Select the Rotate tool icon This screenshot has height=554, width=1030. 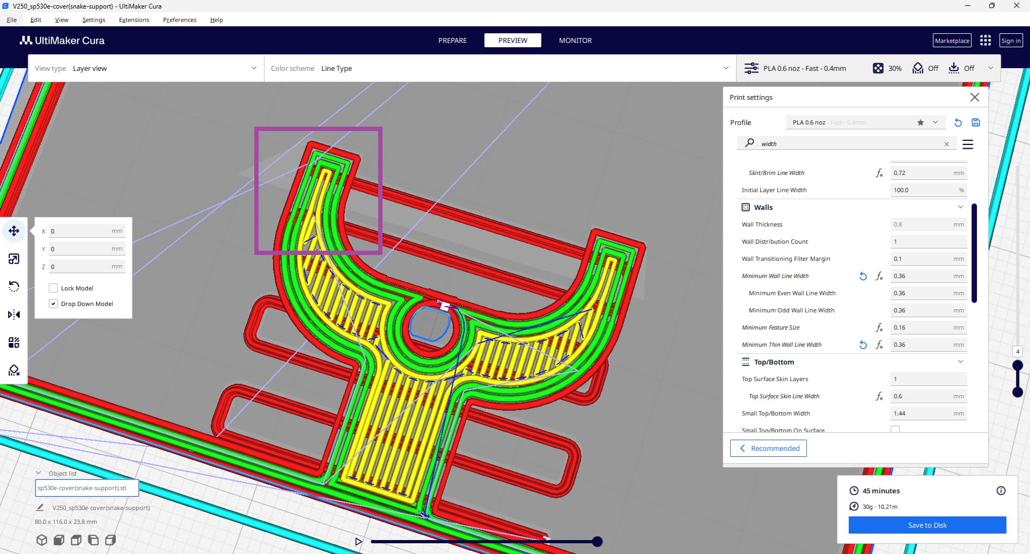[x=14, y=287]
